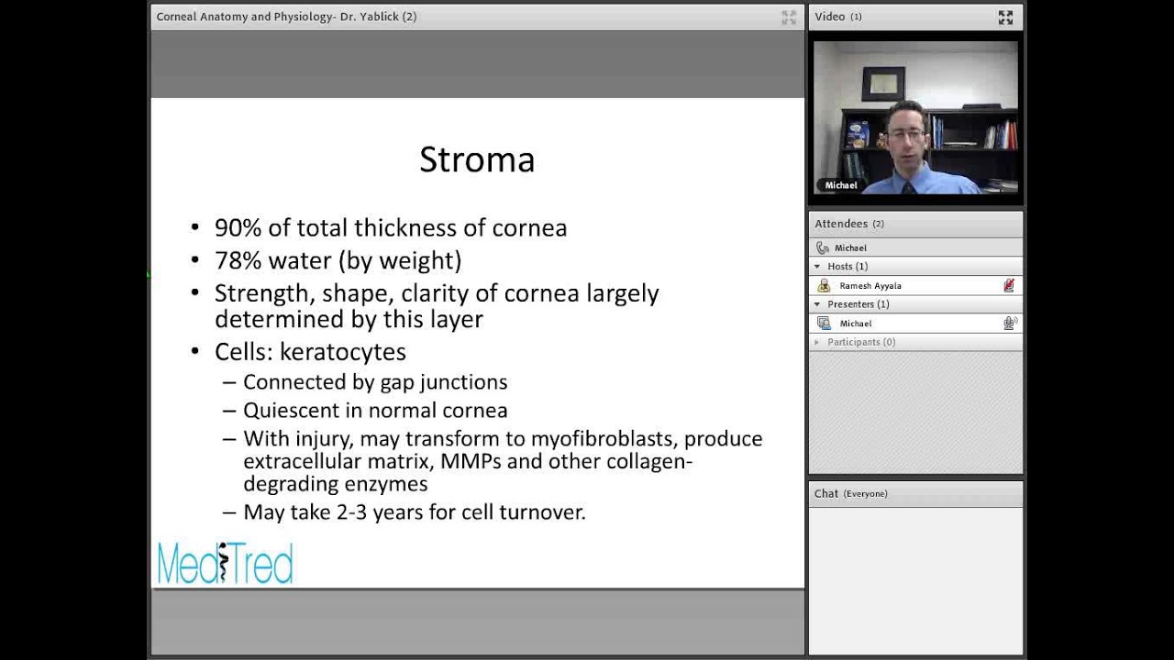Click the presenter icon beside Michael
The height and width of the screenshot is (660, 1174).
[824, 324]
